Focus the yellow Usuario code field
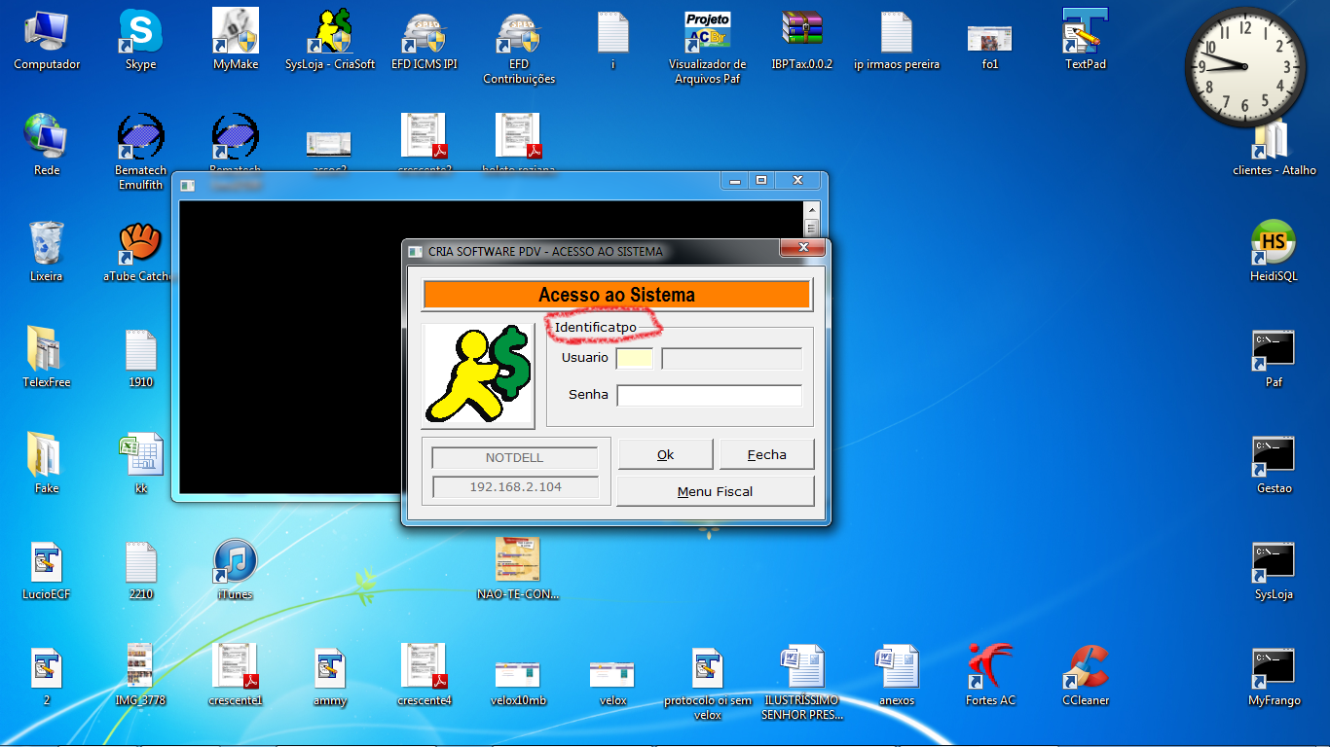 tap(635, 358)
